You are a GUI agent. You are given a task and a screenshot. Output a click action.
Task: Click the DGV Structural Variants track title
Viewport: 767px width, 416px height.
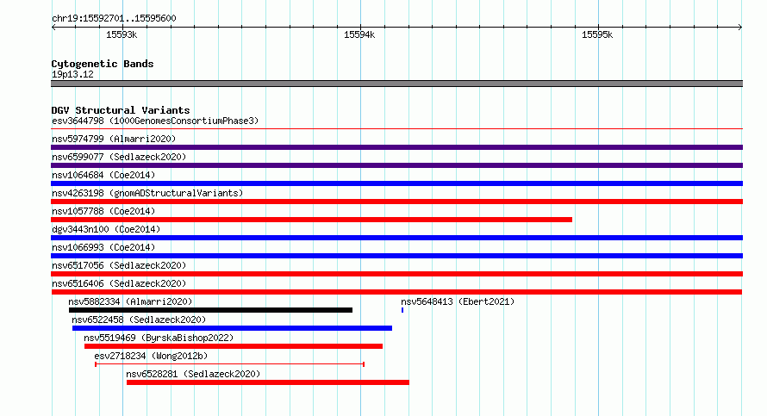(x=121, y=110)
